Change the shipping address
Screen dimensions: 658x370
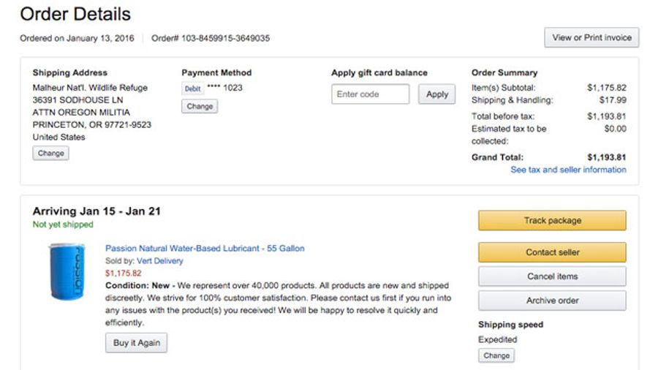[x=50, y=153]
